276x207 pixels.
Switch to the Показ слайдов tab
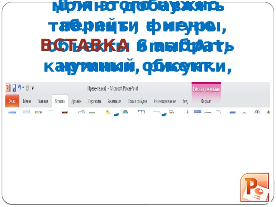pyautogui.click(x=138, y=101)
